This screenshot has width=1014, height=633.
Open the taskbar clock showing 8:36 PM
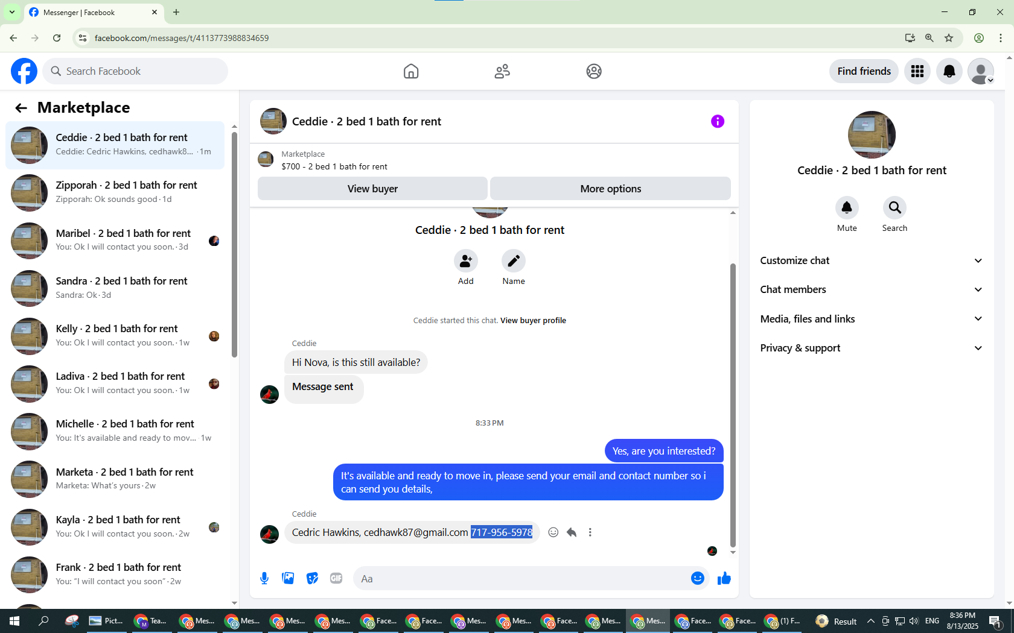(x=963, y=621)
